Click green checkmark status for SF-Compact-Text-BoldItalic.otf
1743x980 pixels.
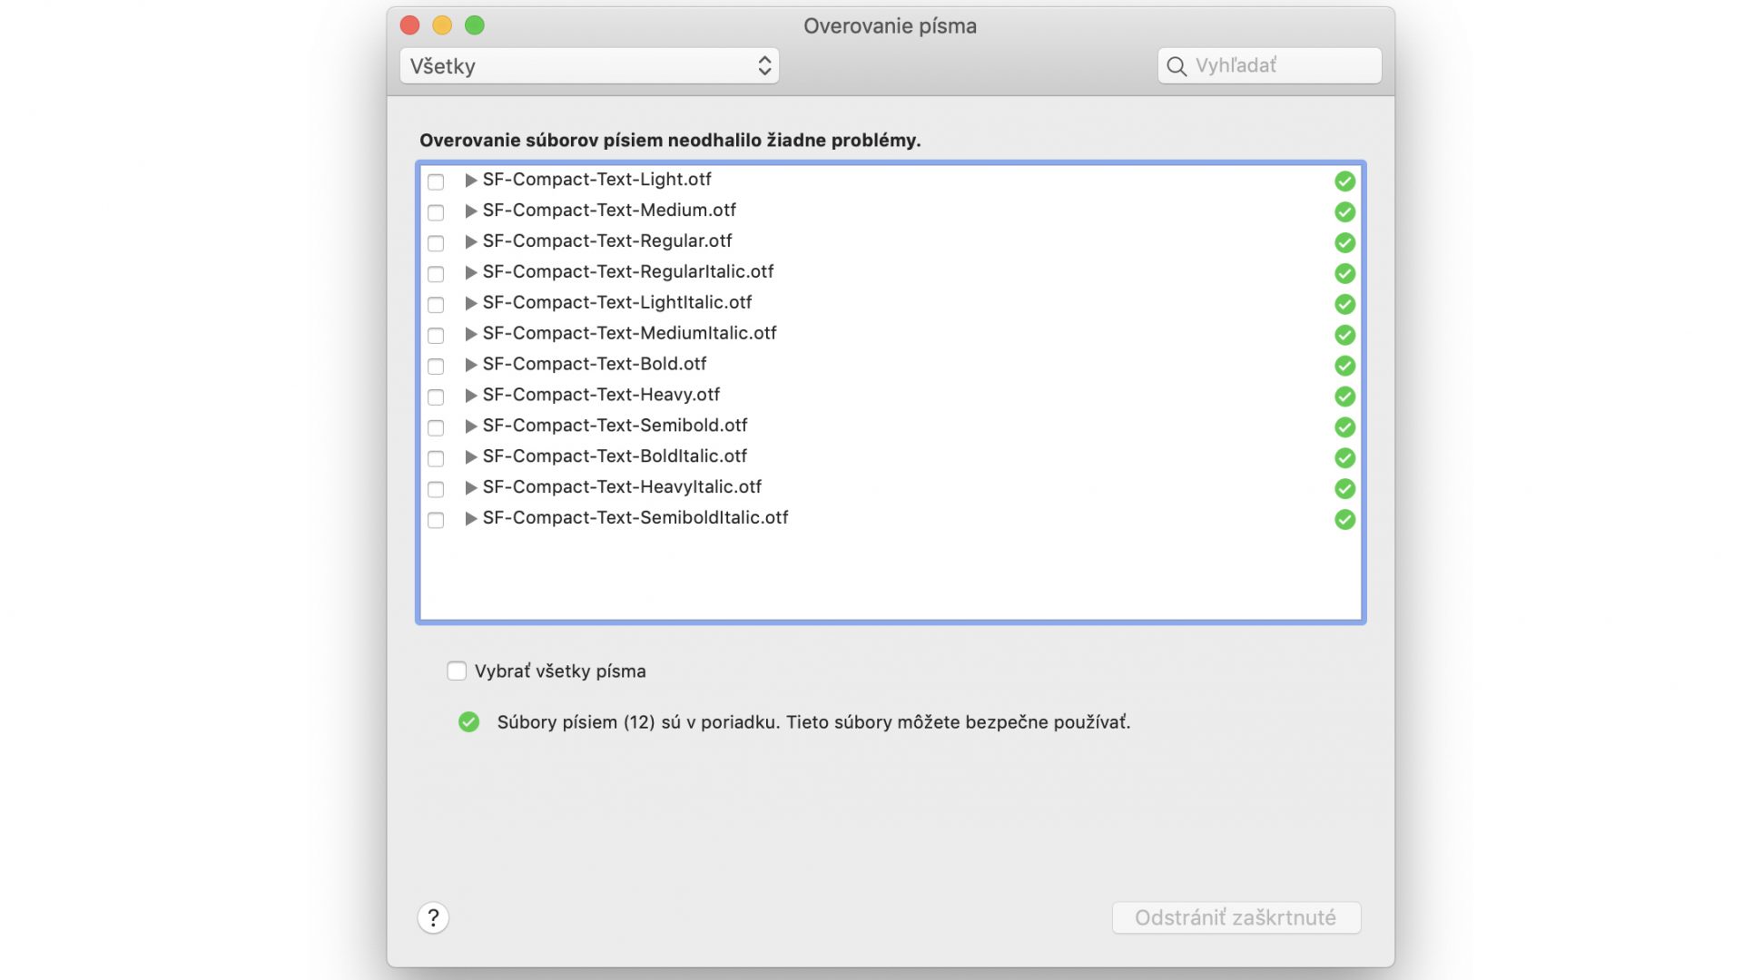1344,458
